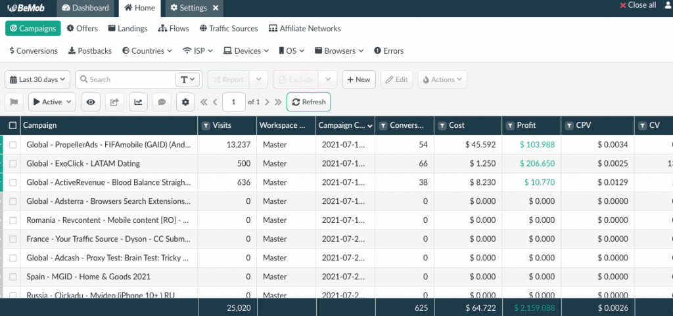
Task: Click the Campaign Created column sort arrow
Action: click(370, 126)
